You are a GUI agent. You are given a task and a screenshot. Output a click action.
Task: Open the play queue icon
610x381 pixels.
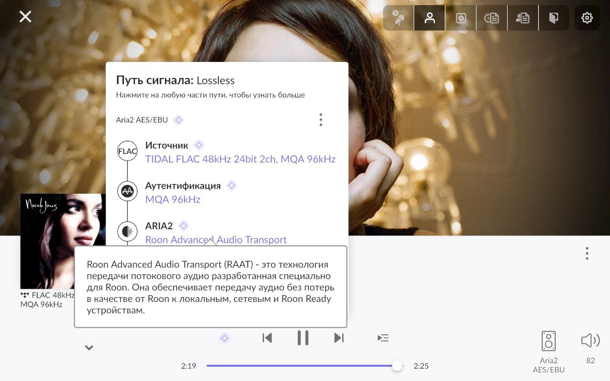click(x=383, y=338)
